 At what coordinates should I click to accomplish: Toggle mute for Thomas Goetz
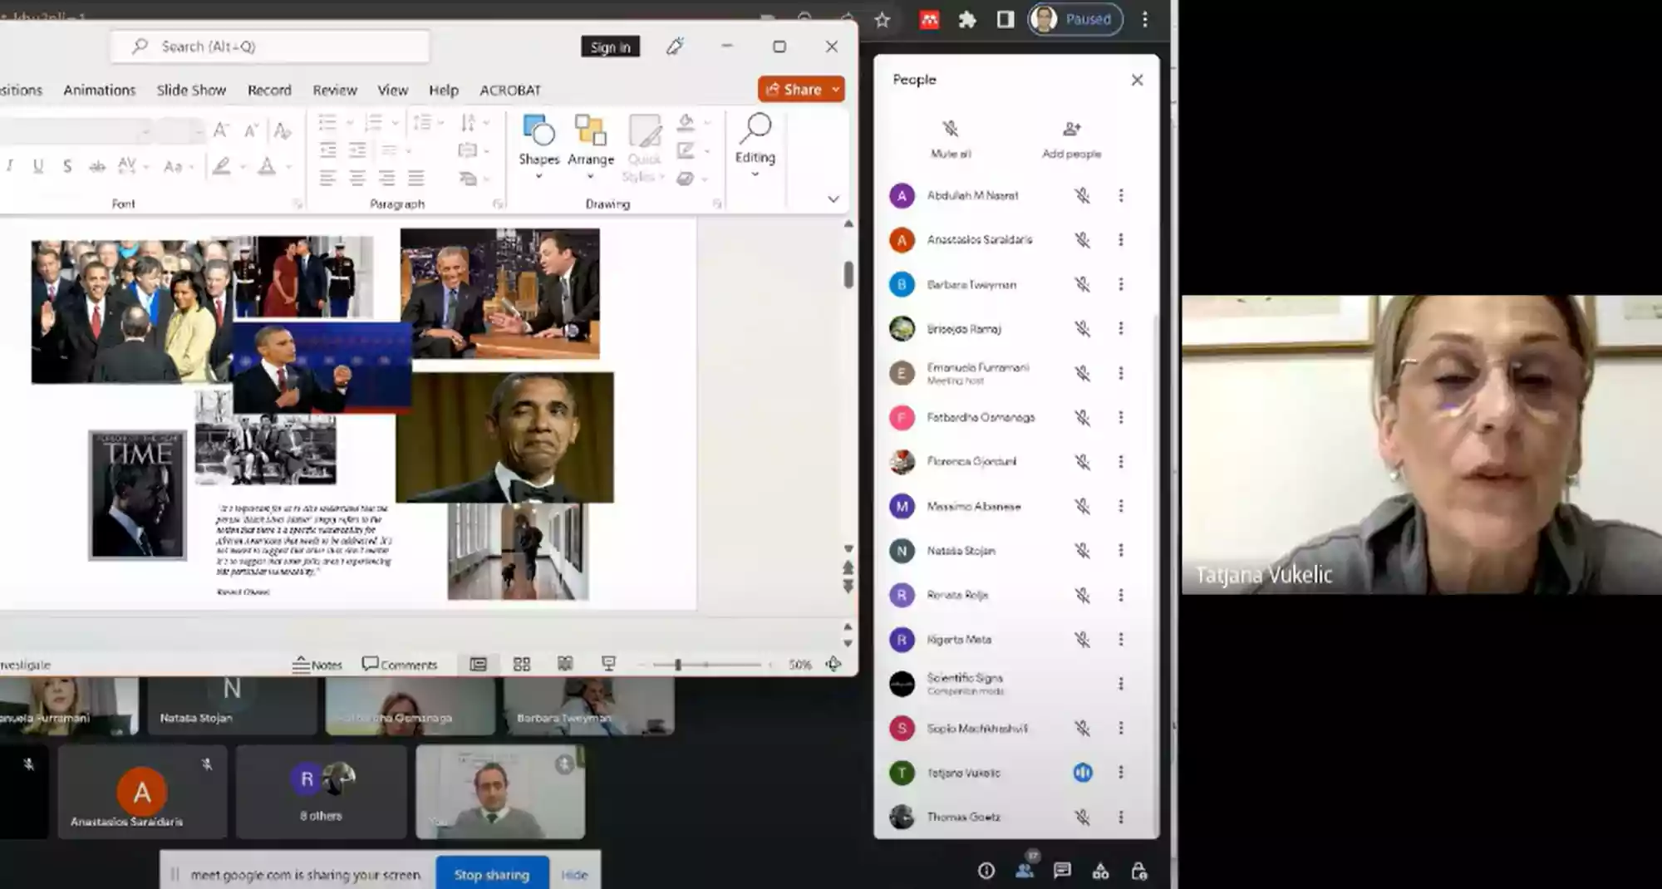1082,818
